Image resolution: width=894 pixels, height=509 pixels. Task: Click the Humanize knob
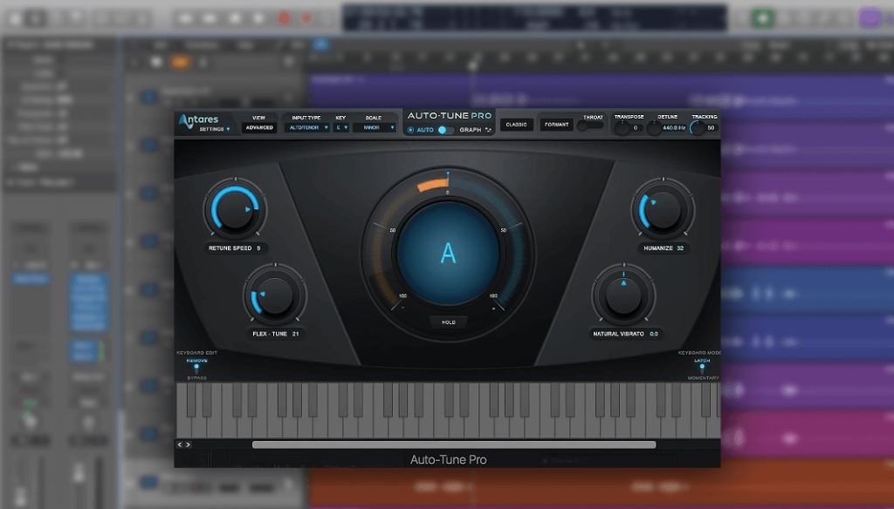click(663, 209)
